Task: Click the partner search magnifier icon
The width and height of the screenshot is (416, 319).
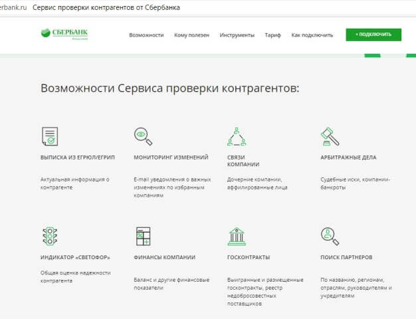Action: click(330, 236)
